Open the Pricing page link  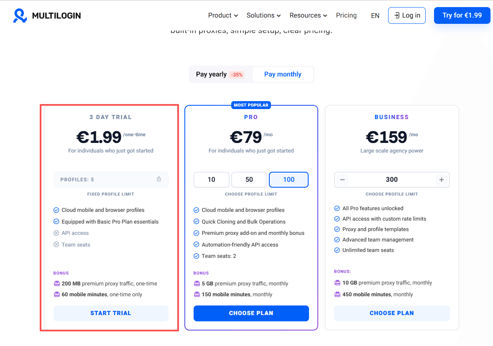[346, 15]
